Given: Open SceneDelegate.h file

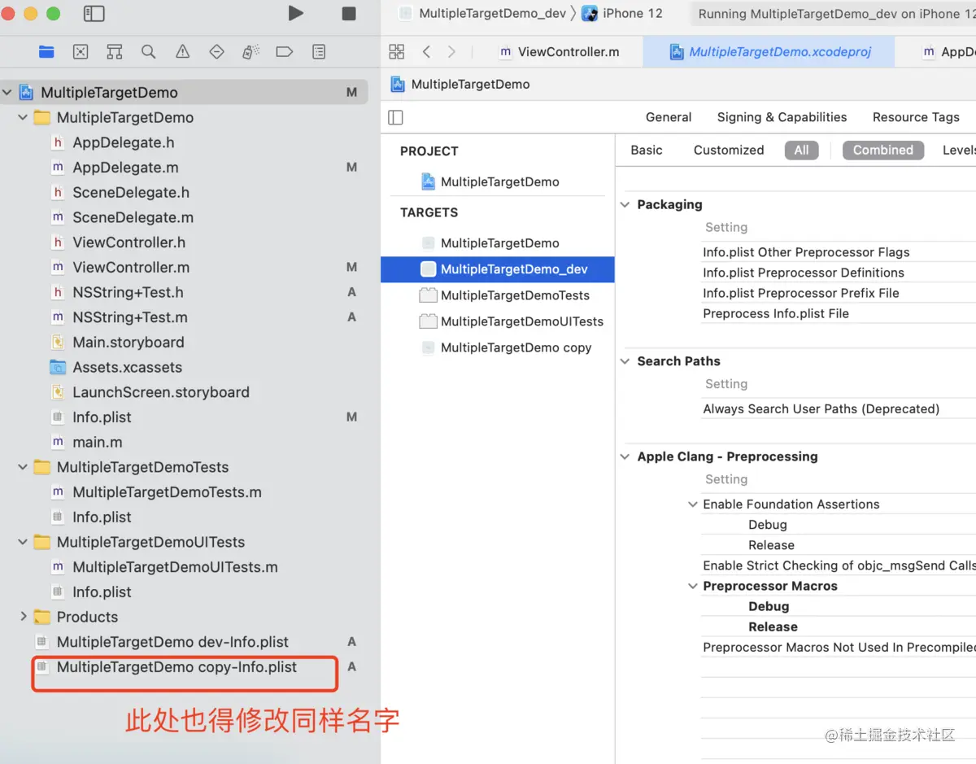Looking at the screenshot, I should point(131,193).
